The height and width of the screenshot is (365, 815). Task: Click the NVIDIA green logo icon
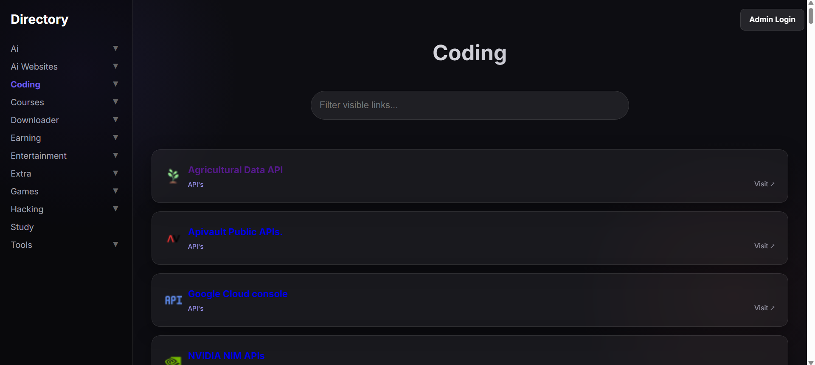(x=173, y=361)
